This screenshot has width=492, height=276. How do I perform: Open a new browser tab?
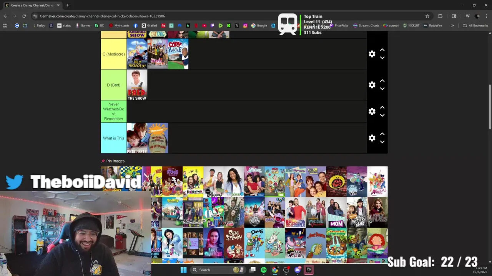(x=68, y=5)
